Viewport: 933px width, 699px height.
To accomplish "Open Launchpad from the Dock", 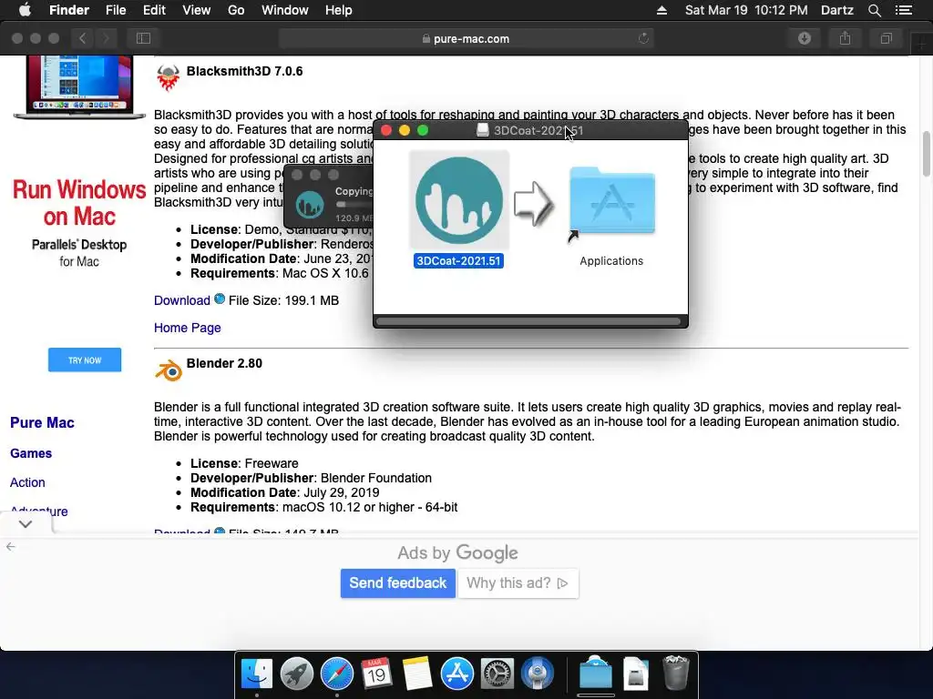I will pos(297,674).
